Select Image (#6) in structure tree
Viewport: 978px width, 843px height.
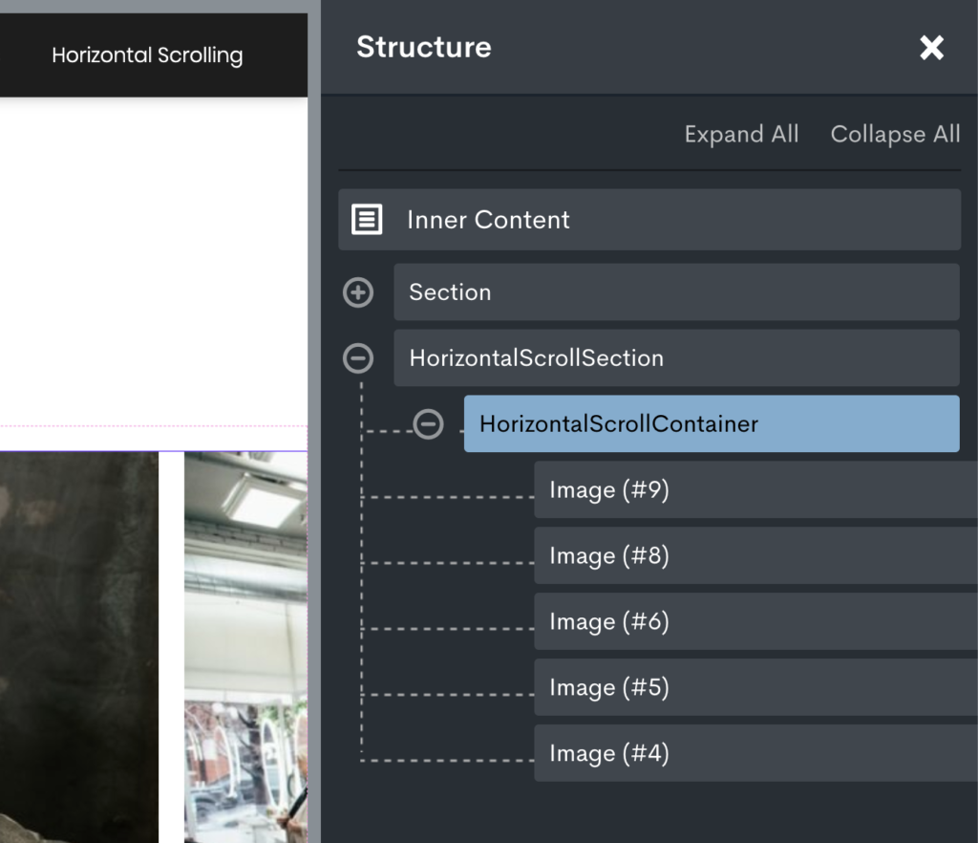tap(756, 621)
